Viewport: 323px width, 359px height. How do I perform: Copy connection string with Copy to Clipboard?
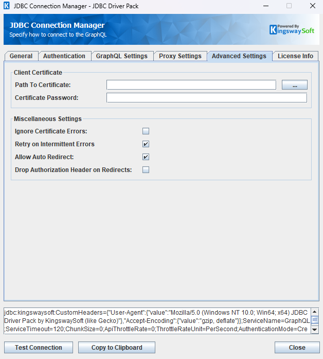click(x=117, y=348)
